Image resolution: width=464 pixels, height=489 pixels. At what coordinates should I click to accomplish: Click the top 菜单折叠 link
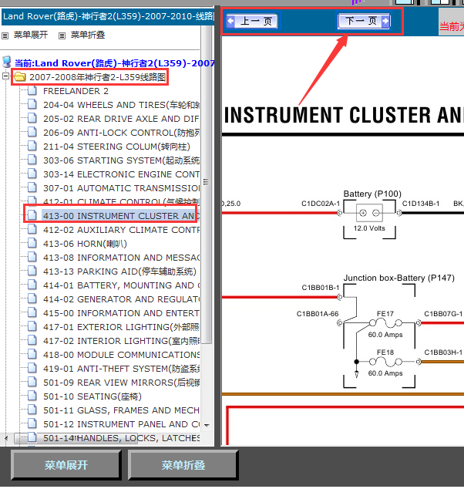coord(88,35)
